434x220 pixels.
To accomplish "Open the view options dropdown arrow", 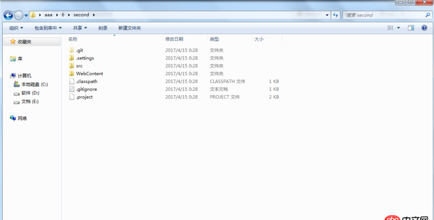I will [x=399, y=28].
